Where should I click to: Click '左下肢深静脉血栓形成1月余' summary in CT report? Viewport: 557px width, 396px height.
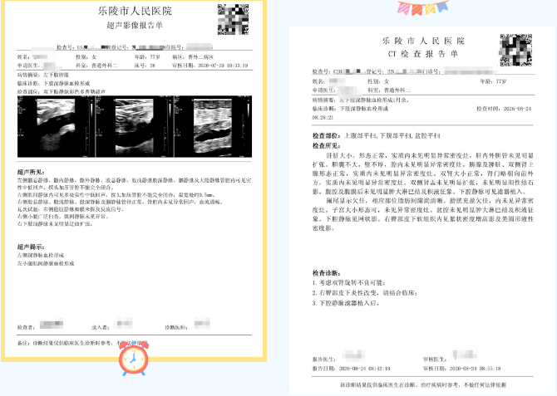374,100
